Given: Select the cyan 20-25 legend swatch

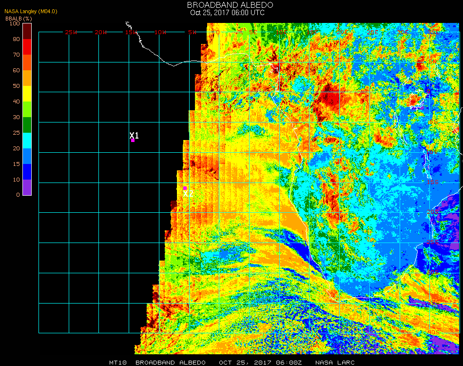Looking at the screenshot, I should click(x=27, y=141).
